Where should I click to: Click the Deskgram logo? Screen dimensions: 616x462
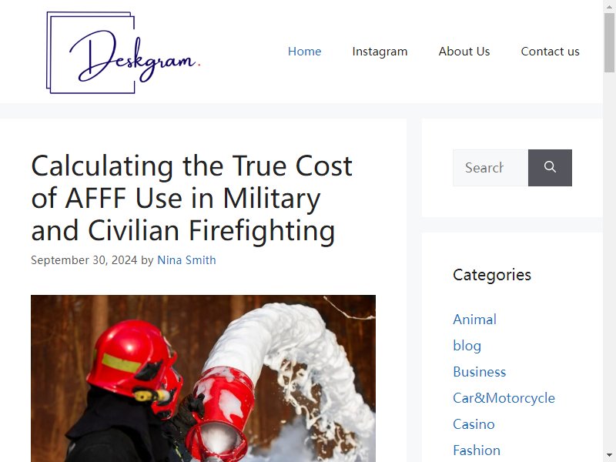click(x=123, y=52)
